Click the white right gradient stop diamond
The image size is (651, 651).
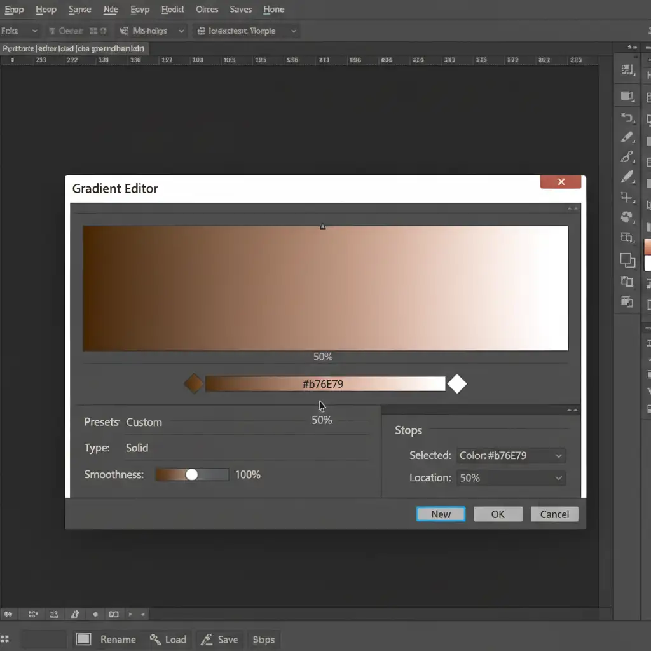coord(457,384)
